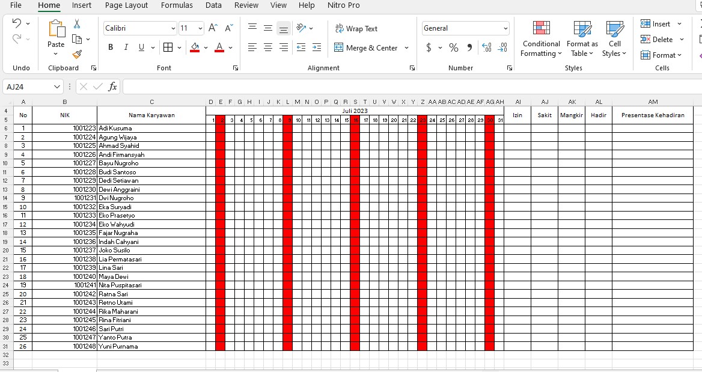Open the Calibri font name dropdown

tap(173, 28)
